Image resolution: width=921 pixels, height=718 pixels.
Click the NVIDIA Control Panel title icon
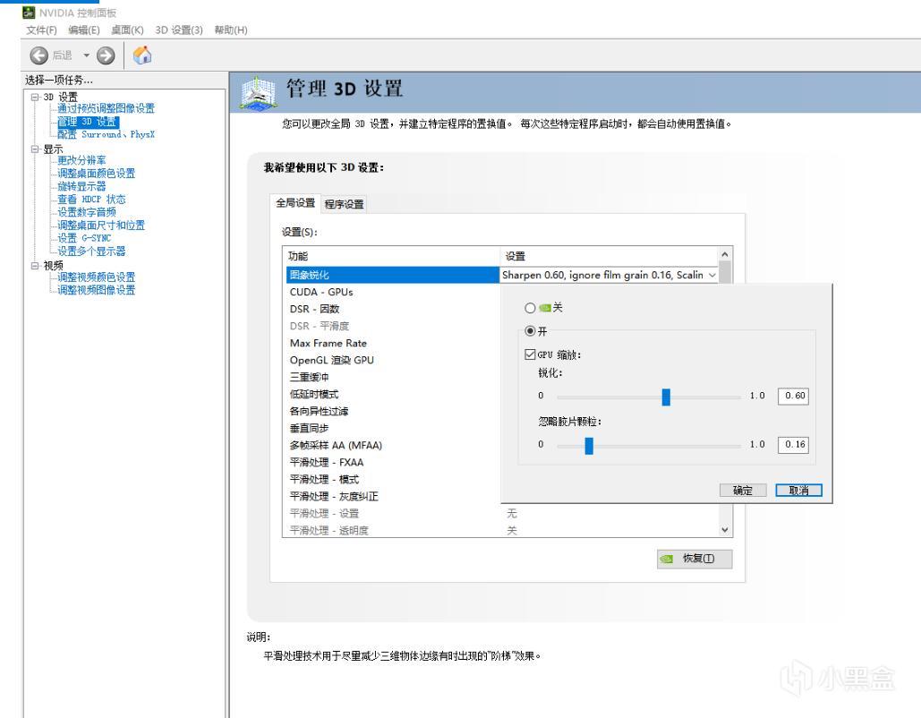(29, 13)
